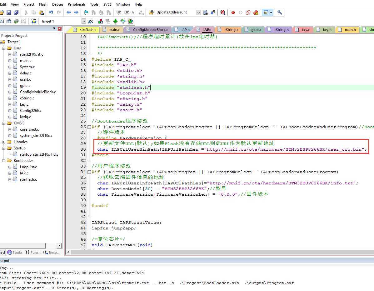
Task: Select startup_stm32f10x_hd.s file
Action: 39,154
